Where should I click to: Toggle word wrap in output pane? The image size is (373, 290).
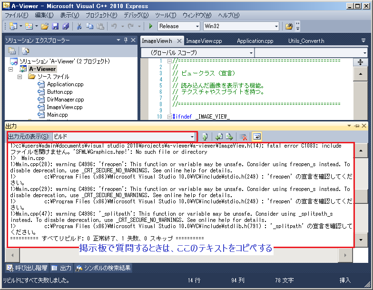[257, 137]
